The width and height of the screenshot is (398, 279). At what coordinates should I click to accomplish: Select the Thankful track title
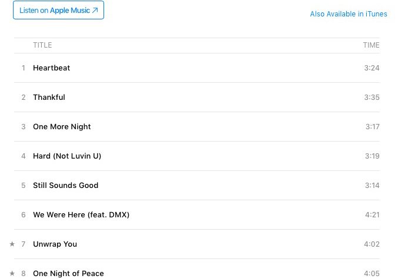[49, 98]
